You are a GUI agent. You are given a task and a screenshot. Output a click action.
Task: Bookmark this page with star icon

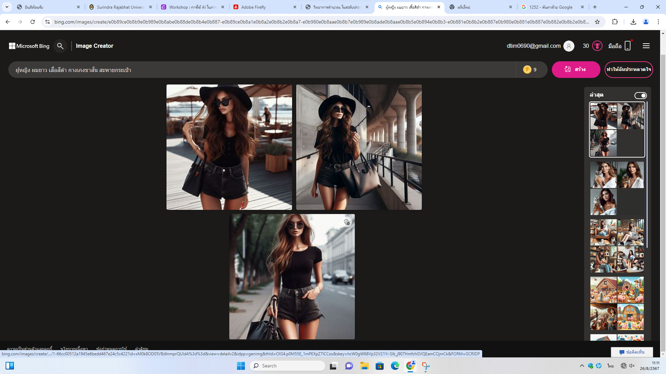coord(597,22)
